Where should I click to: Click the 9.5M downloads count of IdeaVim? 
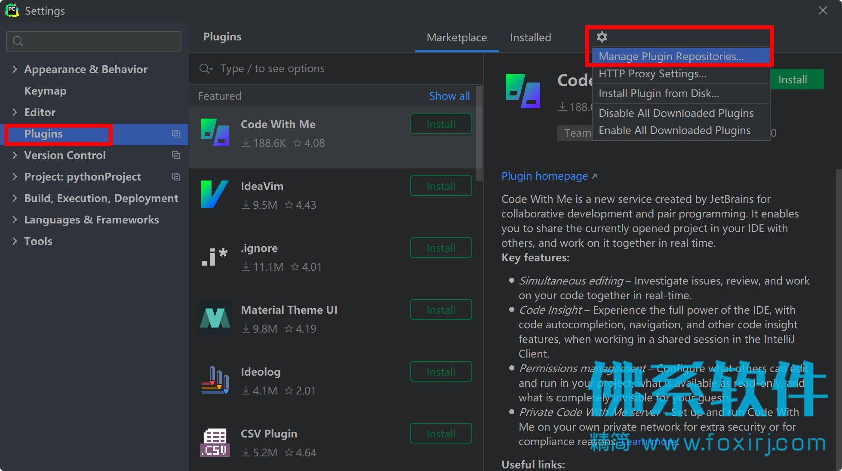pyautogui.click(x=260, y=205)
